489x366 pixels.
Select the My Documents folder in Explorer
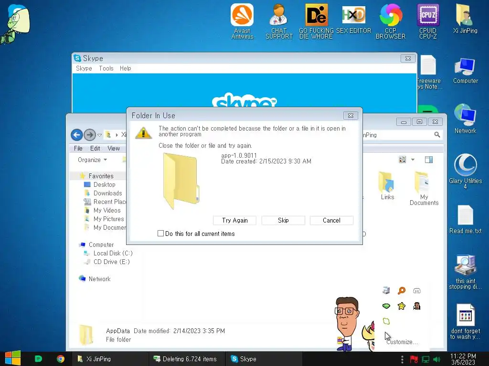pyautogui.click(x=424, y=188)
